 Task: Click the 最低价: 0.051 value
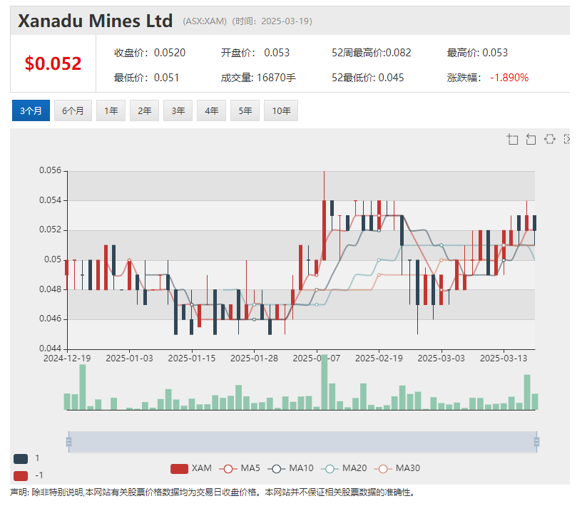[147, 78]
